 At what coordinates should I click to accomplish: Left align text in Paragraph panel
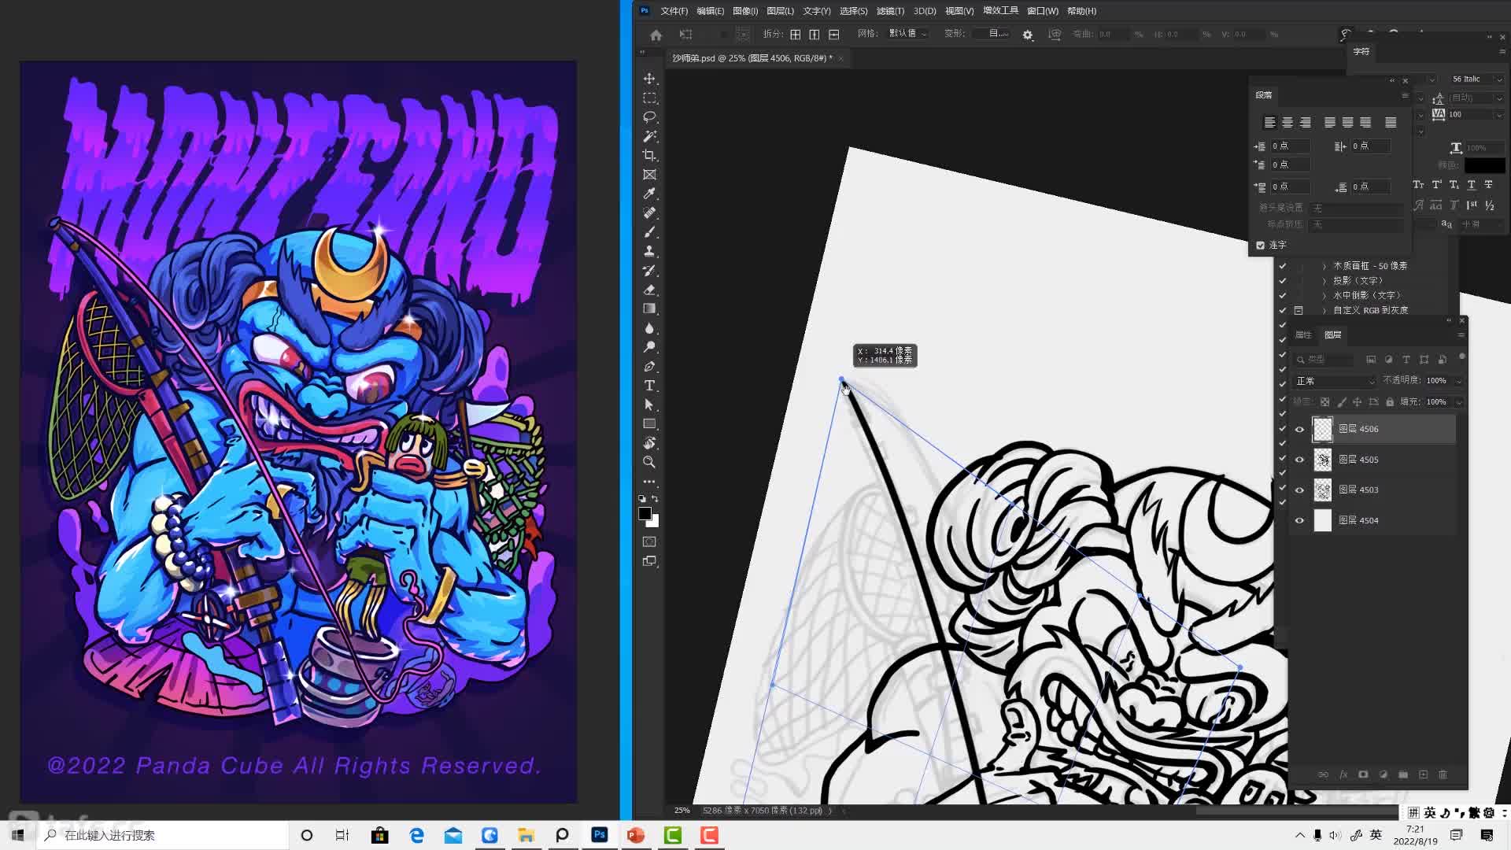pos(1269,122)
